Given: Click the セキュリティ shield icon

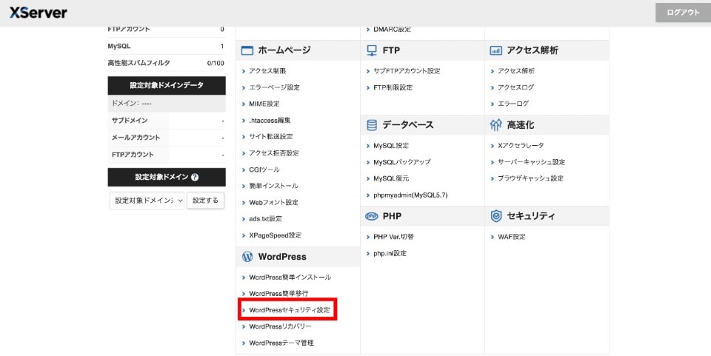Looking at the screenshot, I should coord(496,217).
